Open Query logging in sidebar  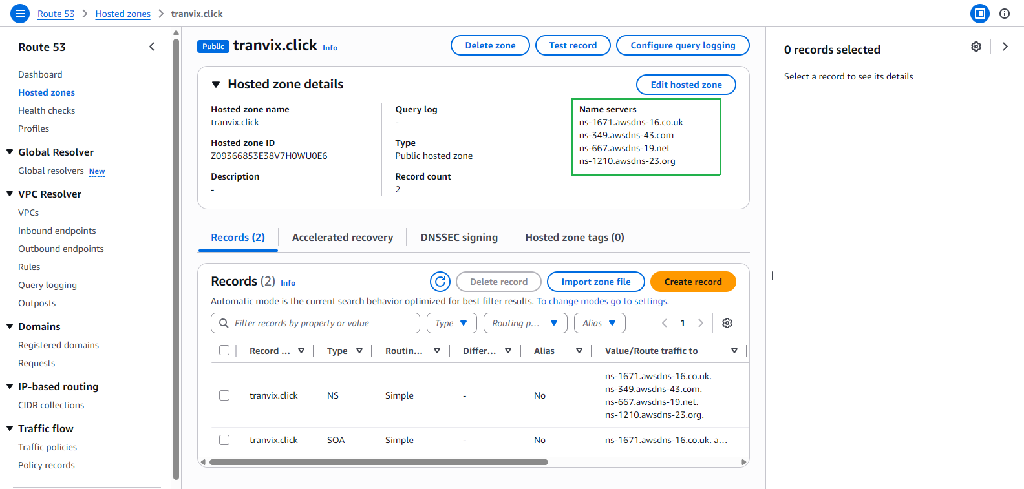47,285
